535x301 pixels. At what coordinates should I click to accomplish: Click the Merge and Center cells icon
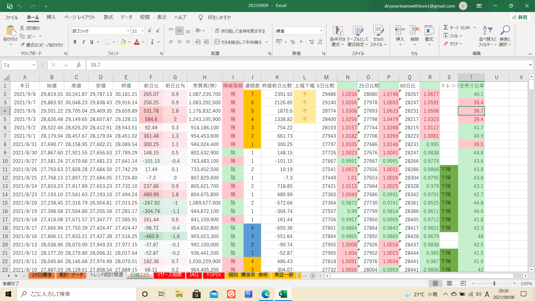(x=217, y=42)
